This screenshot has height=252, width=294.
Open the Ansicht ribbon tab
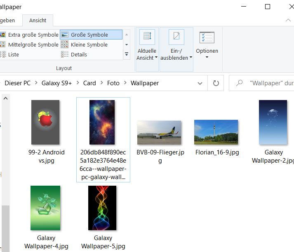pos(38,21)
